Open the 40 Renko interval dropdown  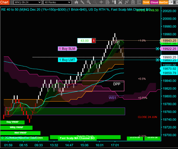[x=57, y=2]
